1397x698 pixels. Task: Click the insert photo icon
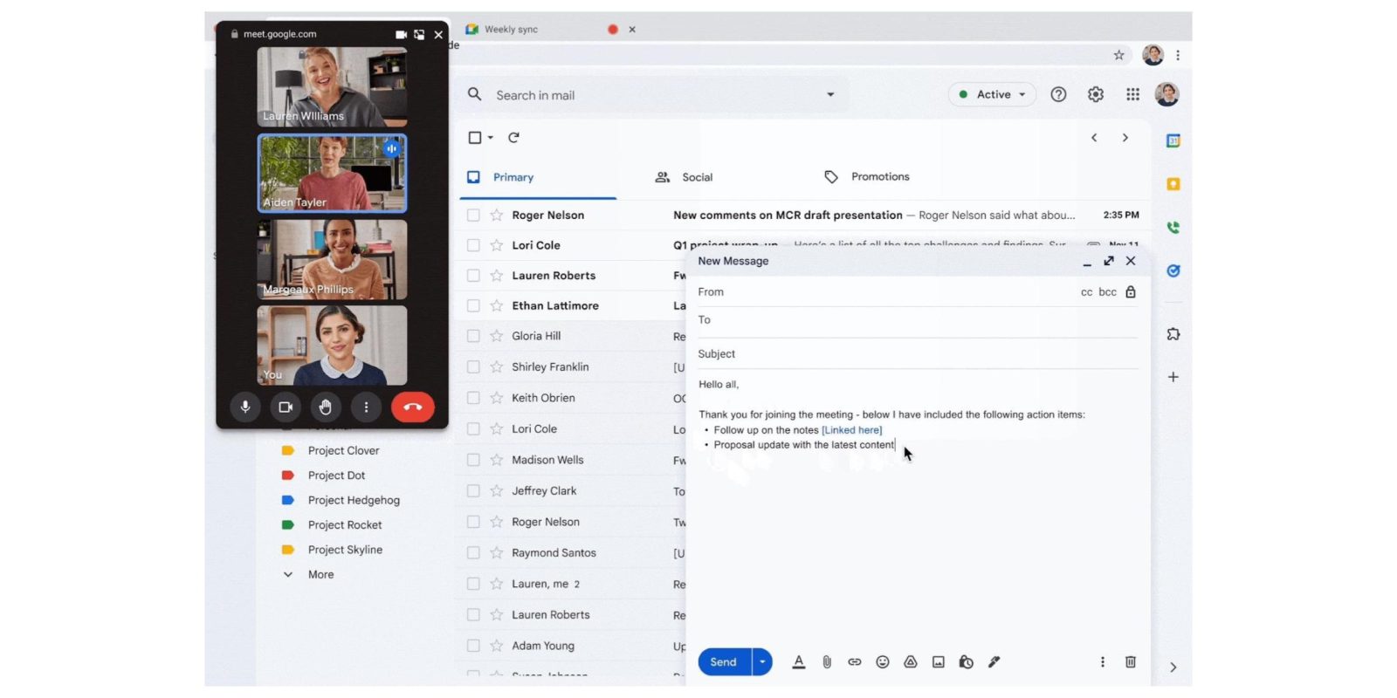pos(938,662)
